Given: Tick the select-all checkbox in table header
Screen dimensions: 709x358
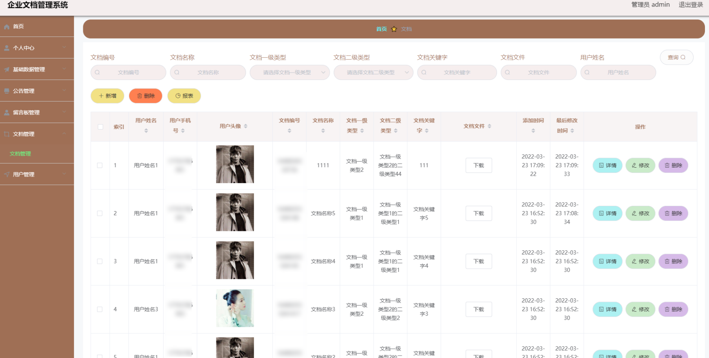Looking at the screenshot, I should click(x=100, y=127).
